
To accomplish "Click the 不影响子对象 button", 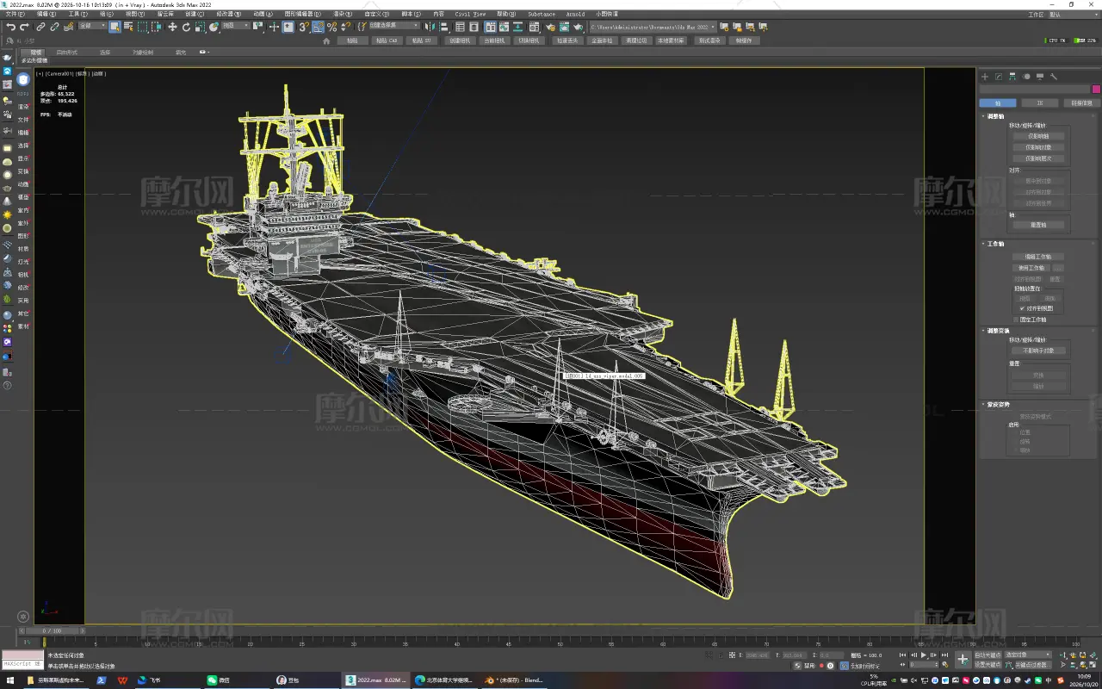I will pos(1038,351).
